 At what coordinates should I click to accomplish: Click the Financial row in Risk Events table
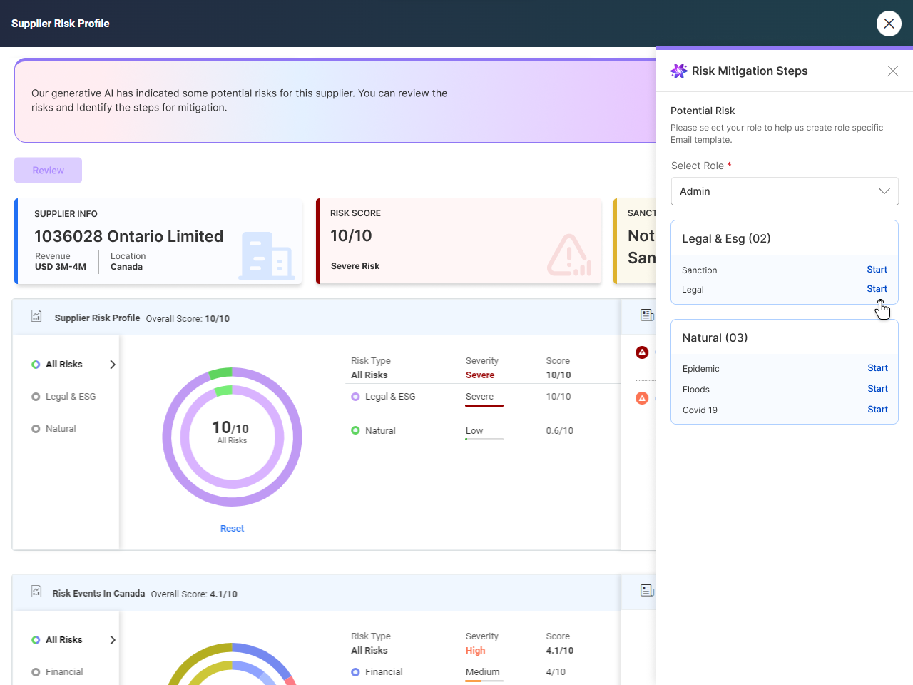click(x=483, y=672)
